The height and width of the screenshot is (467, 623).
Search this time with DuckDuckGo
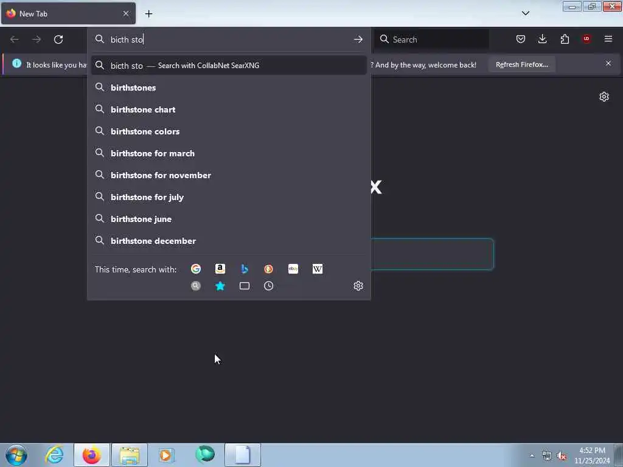[x=268, y=269]
